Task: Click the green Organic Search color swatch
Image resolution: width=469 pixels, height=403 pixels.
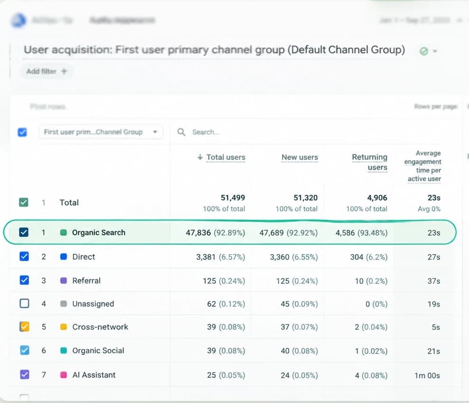Action: coord(64,232)
